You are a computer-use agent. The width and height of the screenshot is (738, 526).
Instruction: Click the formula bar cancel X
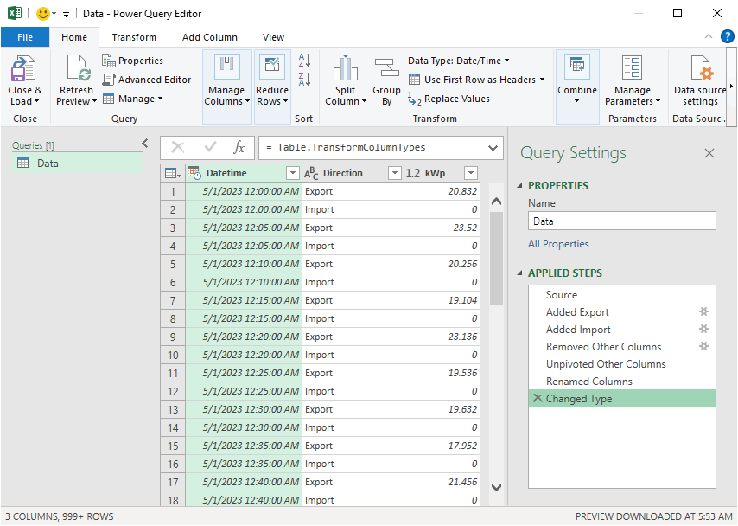tap(178, 148)
